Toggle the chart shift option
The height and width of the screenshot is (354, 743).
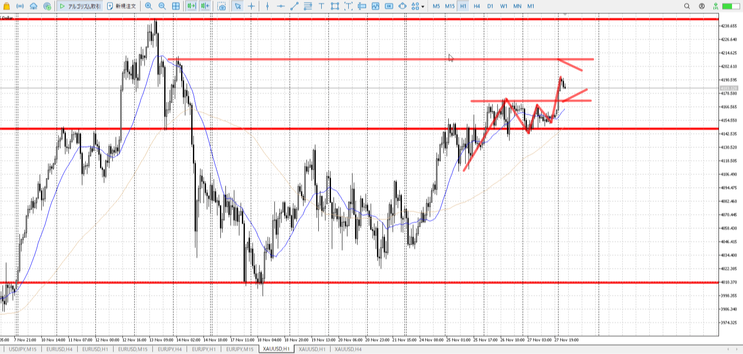(205, 6)
